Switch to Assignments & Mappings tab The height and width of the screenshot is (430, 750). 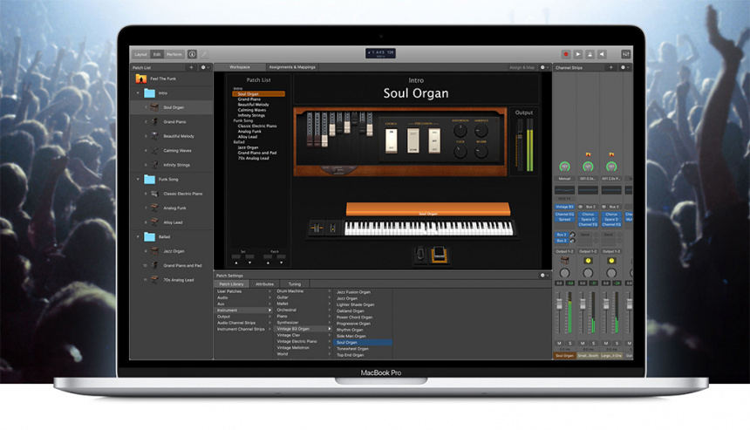pyautogui.click(x=292, y=67)
